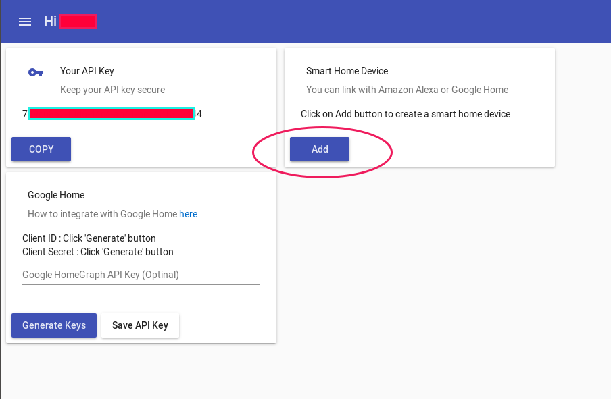Click the Client Secret line
This screenshot has width=611, height=399.
click(98, 252)
